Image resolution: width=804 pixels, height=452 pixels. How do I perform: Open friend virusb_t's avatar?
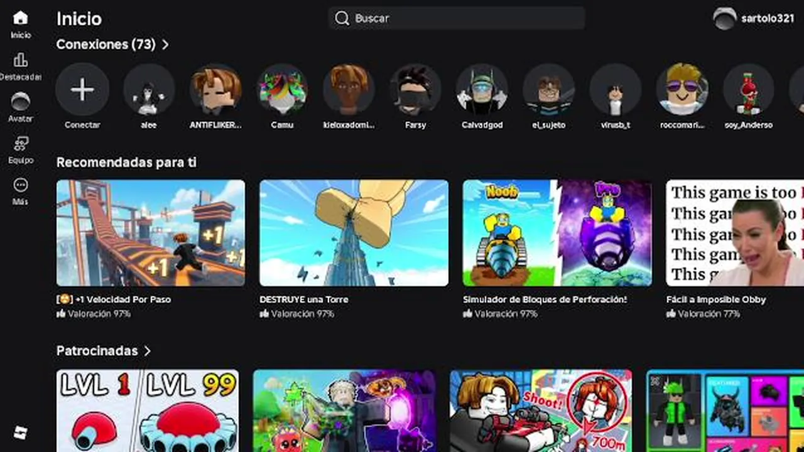[615, 89]
